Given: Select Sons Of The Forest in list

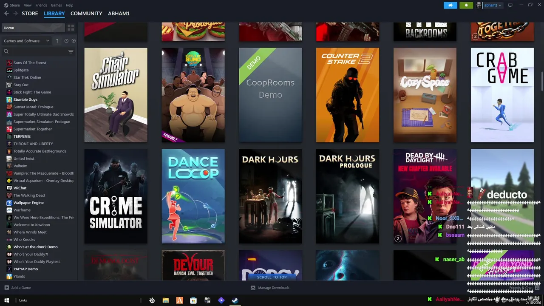Looking at the screenshot, I should [x=30, y=63].
